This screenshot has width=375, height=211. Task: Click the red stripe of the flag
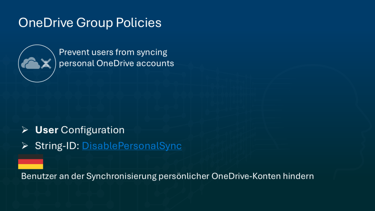pyautogui.click(x=31, y=162)
